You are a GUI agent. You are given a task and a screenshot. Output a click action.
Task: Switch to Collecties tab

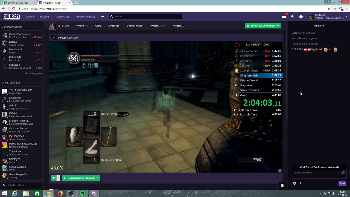tap(114, 26)
